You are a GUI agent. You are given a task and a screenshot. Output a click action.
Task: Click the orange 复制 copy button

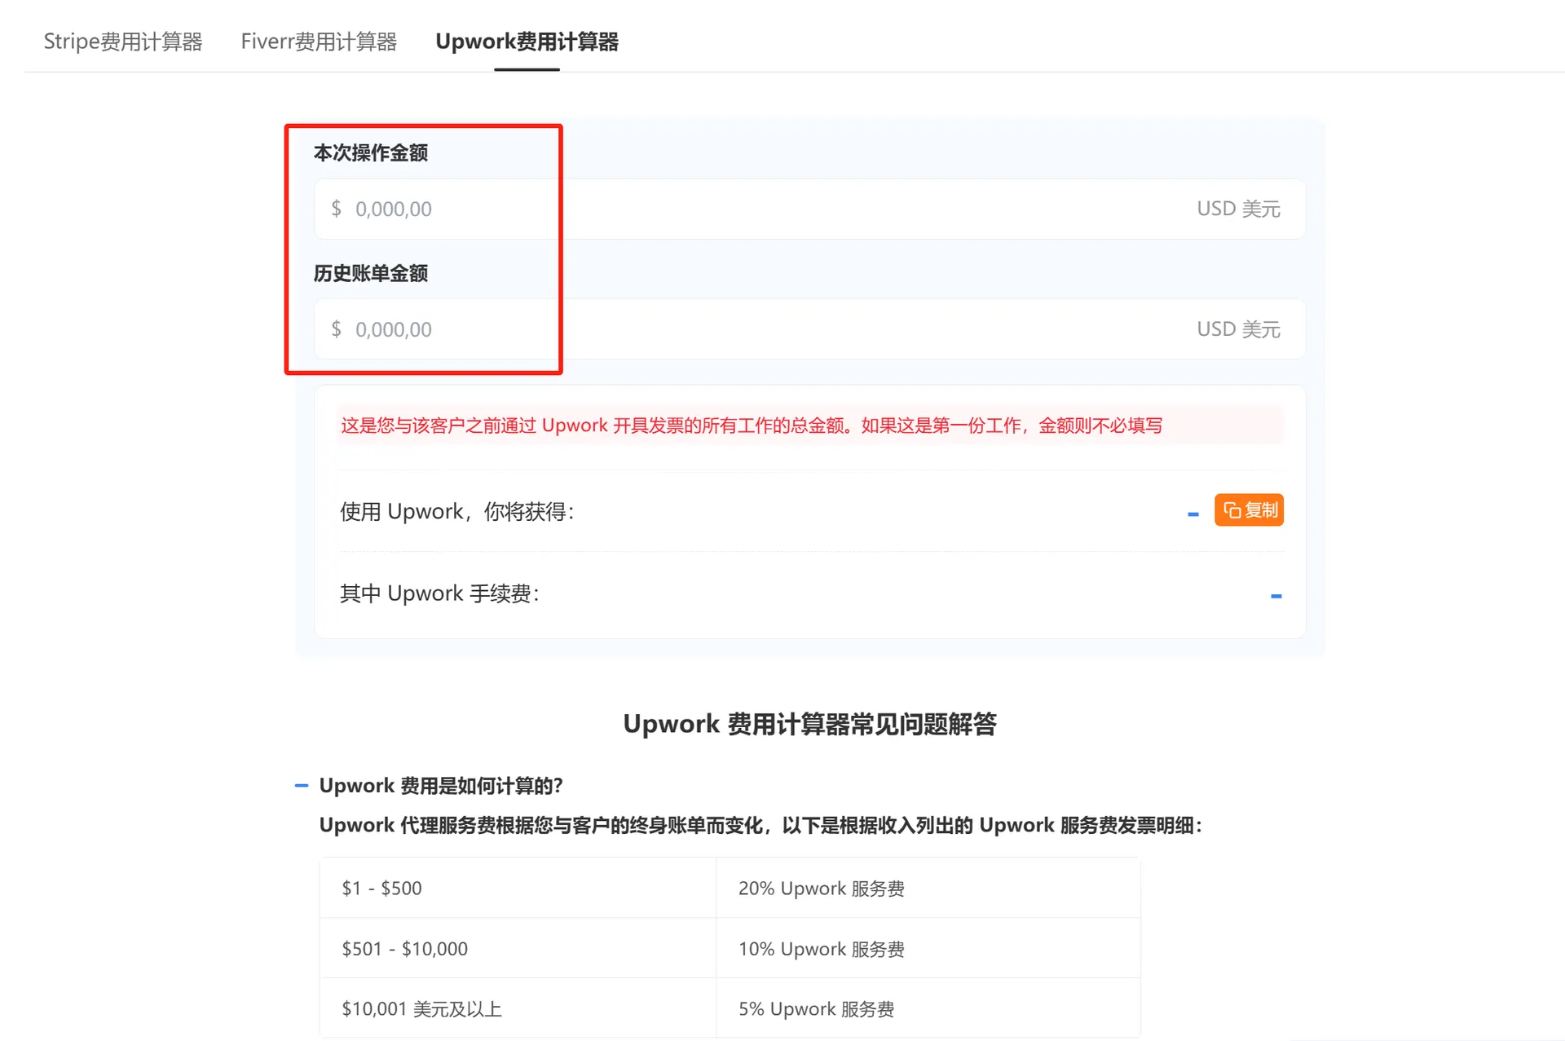[1249, 510]
